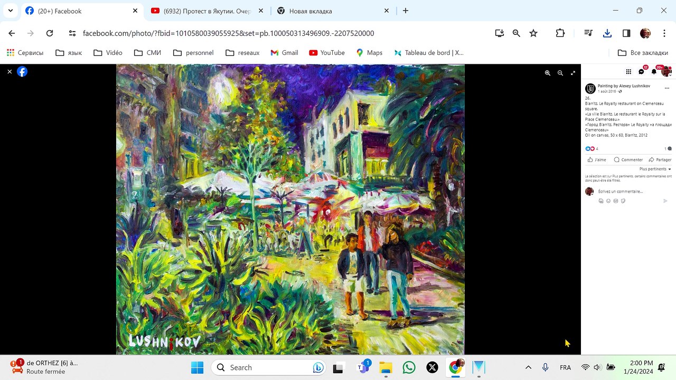Open the Maps bookmark
The height and width of the screenshot is (380, 676).
tap(369, 53)
